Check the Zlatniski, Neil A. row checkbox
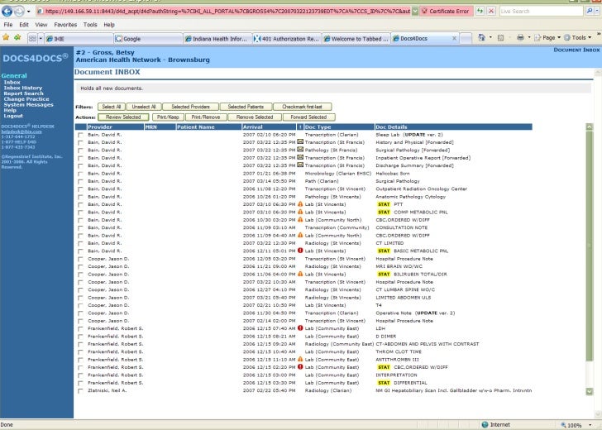Image resolution: width=602 pixels, height=430 pixels. point(80,391)
